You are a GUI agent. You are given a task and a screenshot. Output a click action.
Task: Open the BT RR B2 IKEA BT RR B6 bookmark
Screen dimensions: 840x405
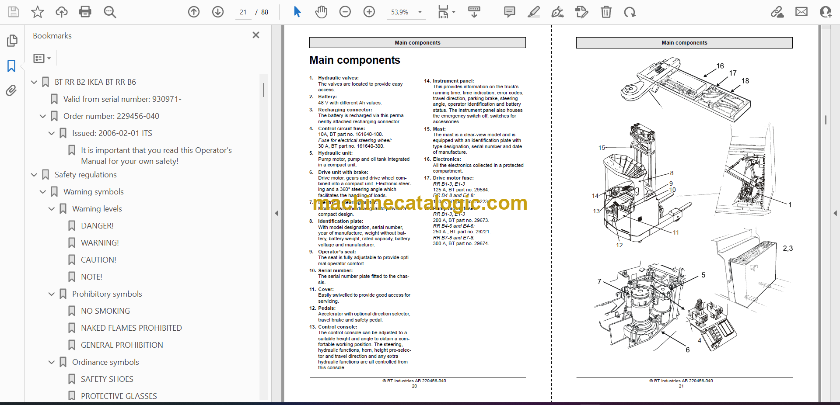click(95, 82)
